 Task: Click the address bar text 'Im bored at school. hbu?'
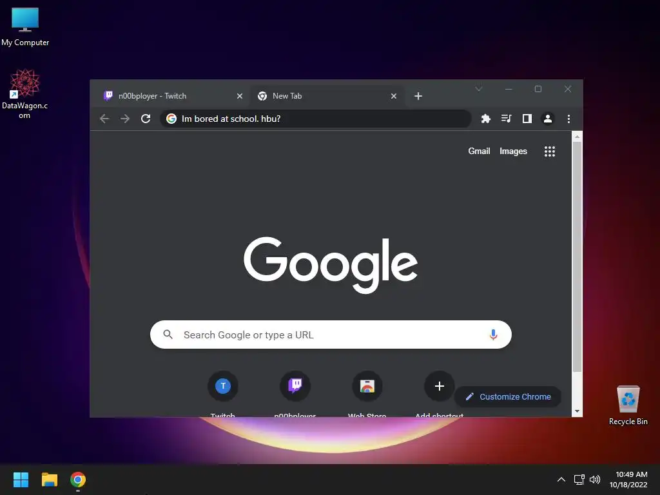click(231, 119)
